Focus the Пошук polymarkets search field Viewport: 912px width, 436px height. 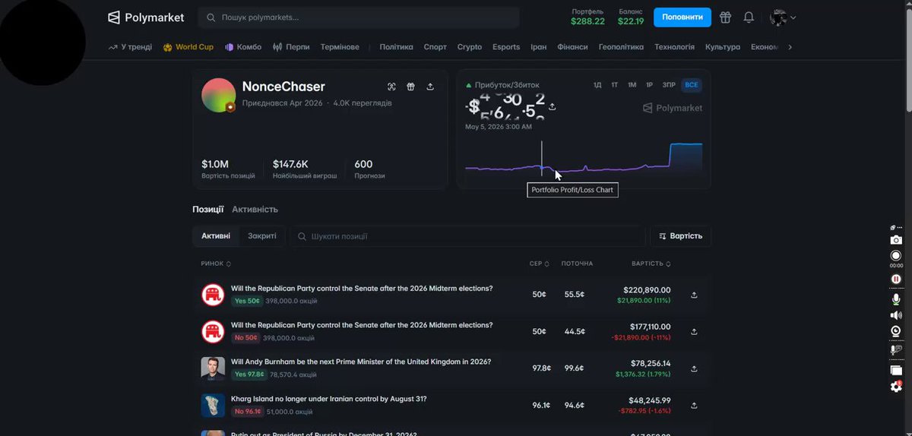(359, 17)
